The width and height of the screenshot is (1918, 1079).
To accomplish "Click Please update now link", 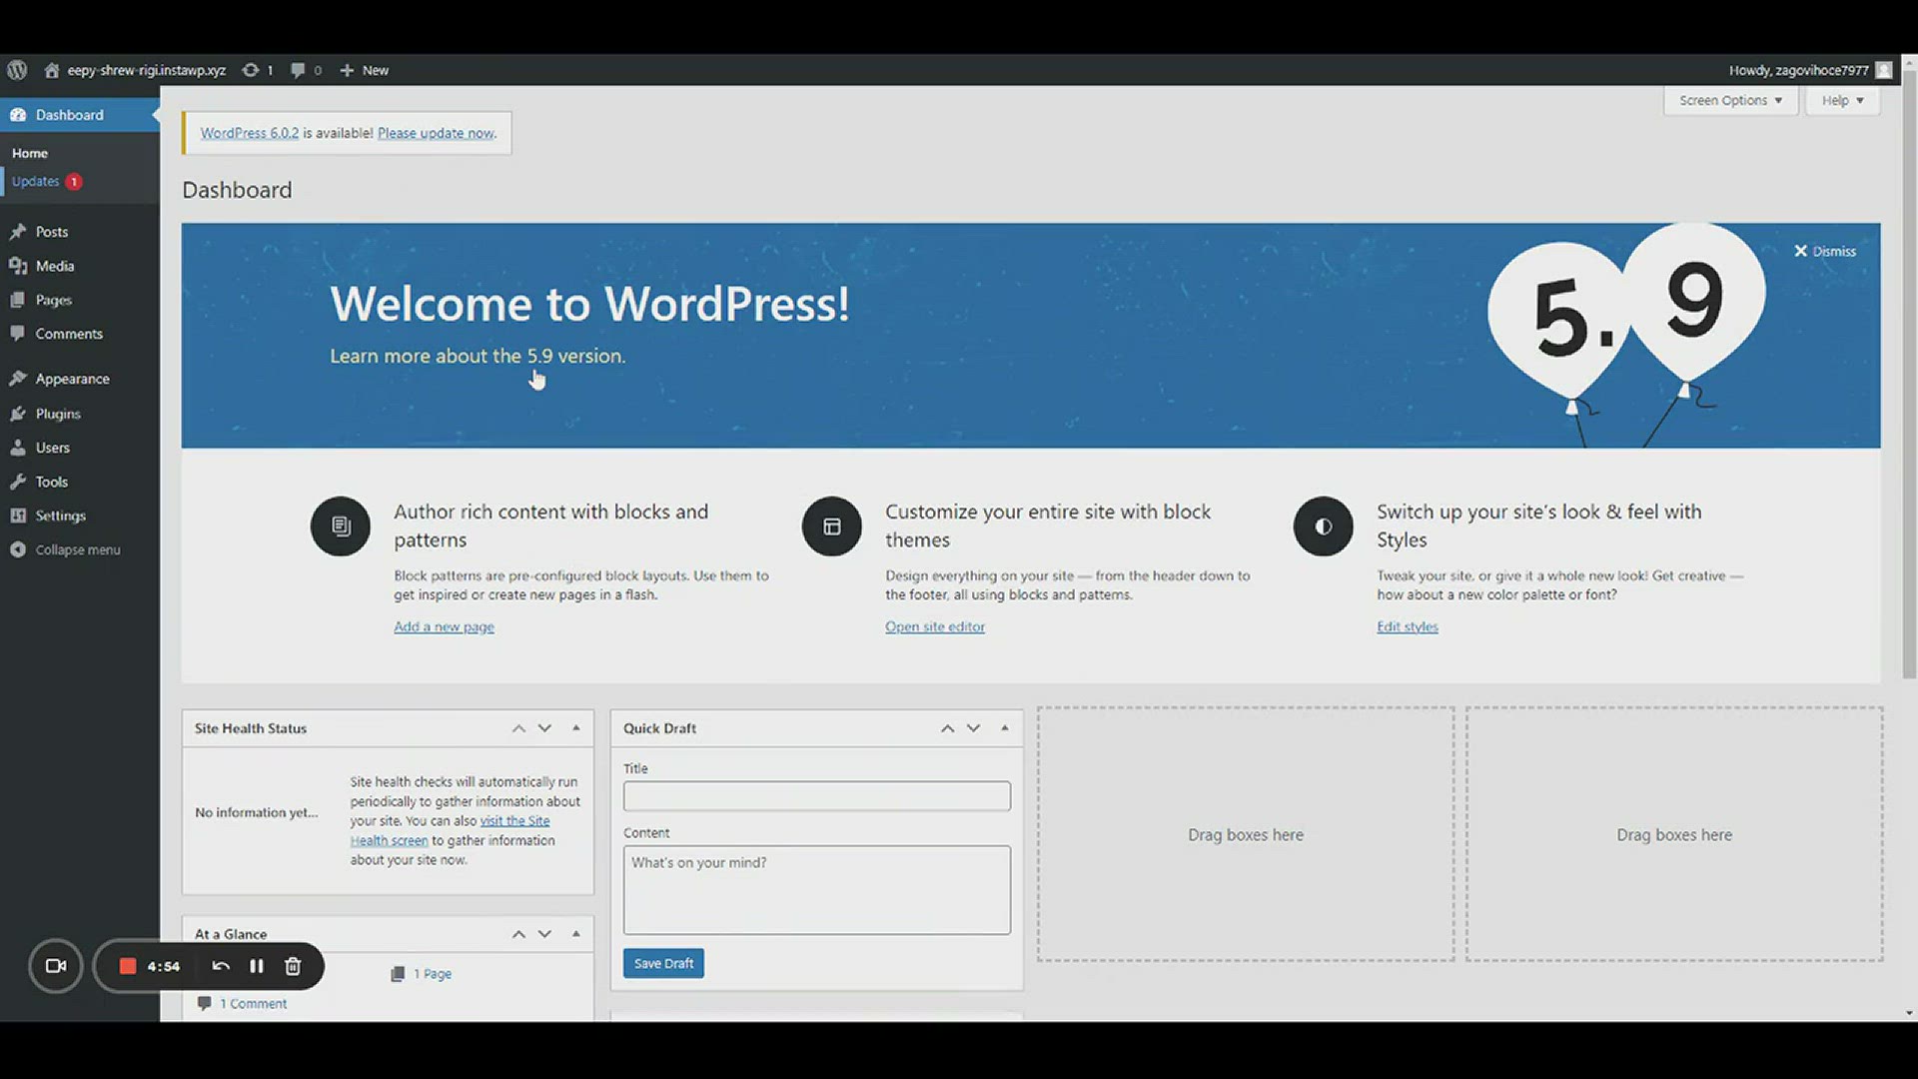I will [x=436, y=133].
